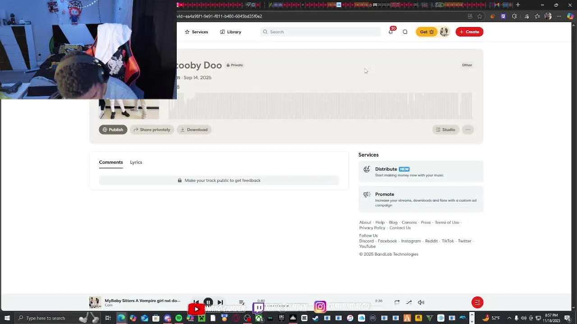This screenshot has height=324, width=577.
Task: Open the Press footer link
Action: (x=426, y=222)
